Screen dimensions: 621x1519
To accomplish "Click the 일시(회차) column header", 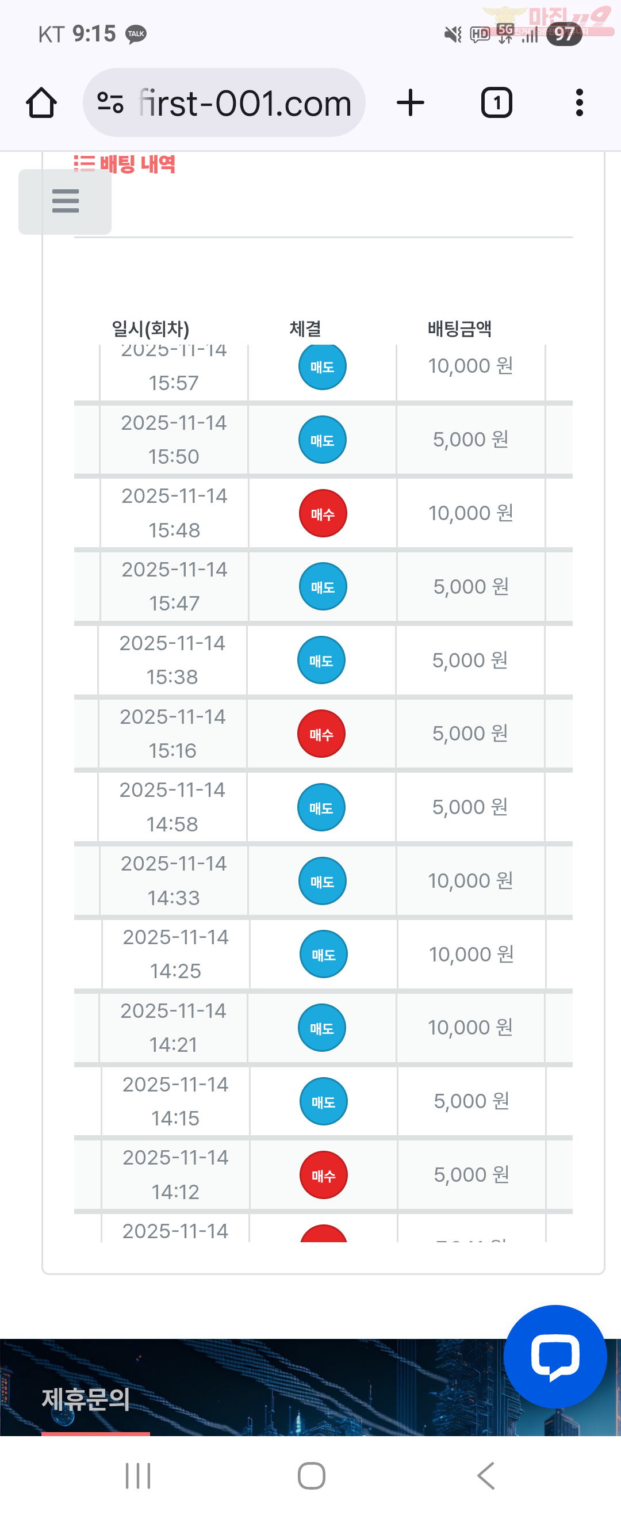I will pyautogui.click(x=151, y=329).
